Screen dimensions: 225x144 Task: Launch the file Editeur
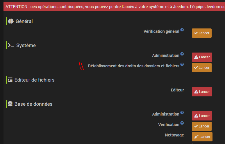point(202,92)
